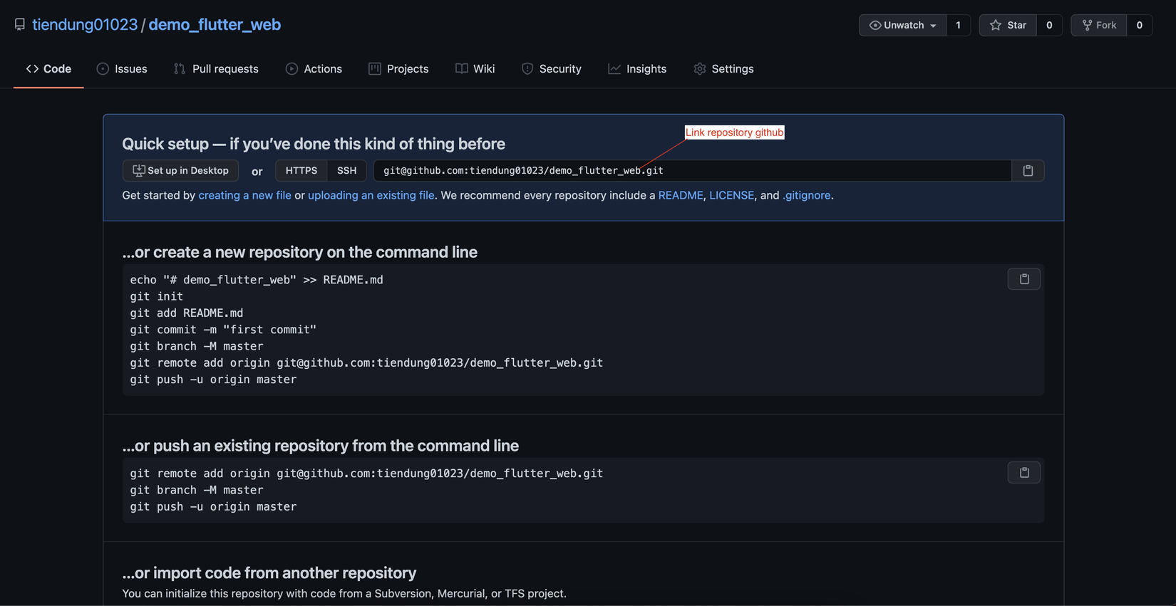Open the Actions tab
Screen dimensions: 1176x606
click(x=314, y=69)
